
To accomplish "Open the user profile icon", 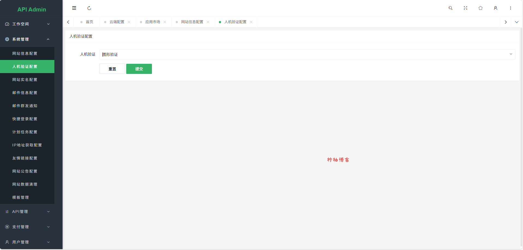I will [495, 8].
